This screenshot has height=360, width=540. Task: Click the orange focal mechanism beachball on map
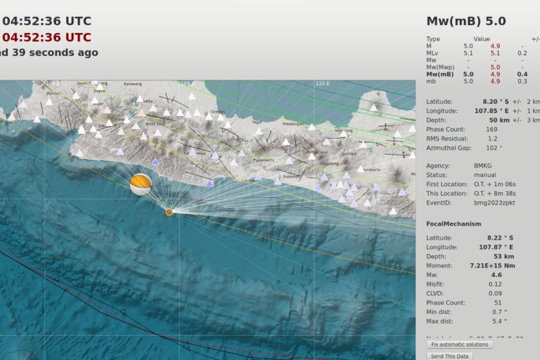pyautogui.click(x=140, y=184)
